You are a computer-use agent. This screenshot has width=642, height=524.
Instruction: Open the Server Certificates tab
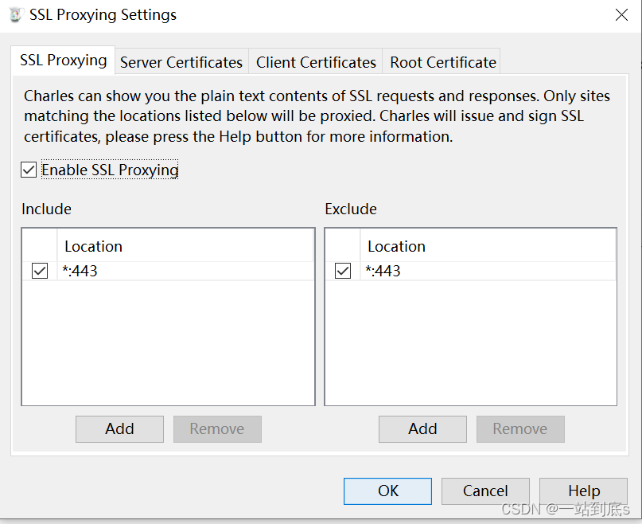181,62
